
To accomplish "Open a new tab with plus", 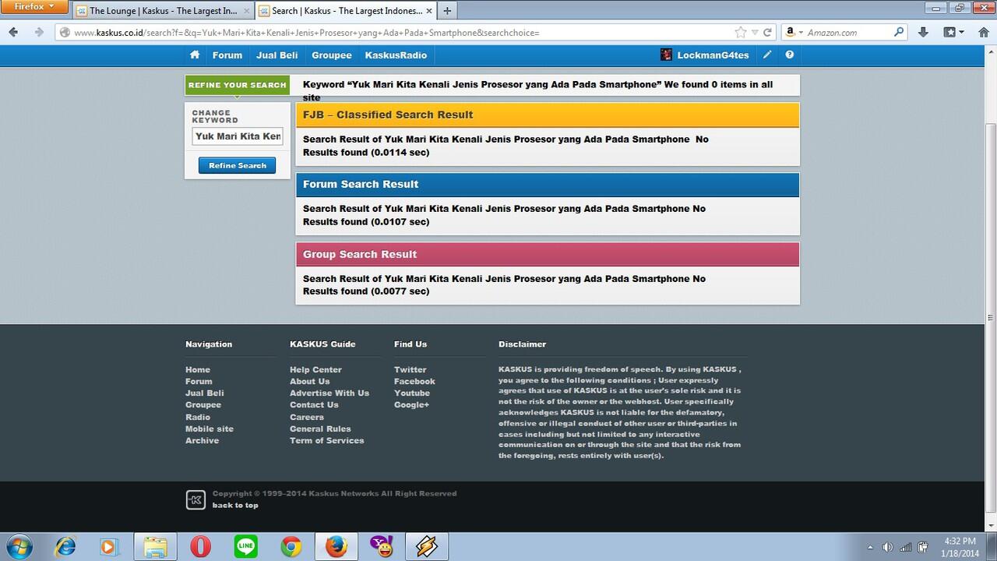I will click(447, 11).
